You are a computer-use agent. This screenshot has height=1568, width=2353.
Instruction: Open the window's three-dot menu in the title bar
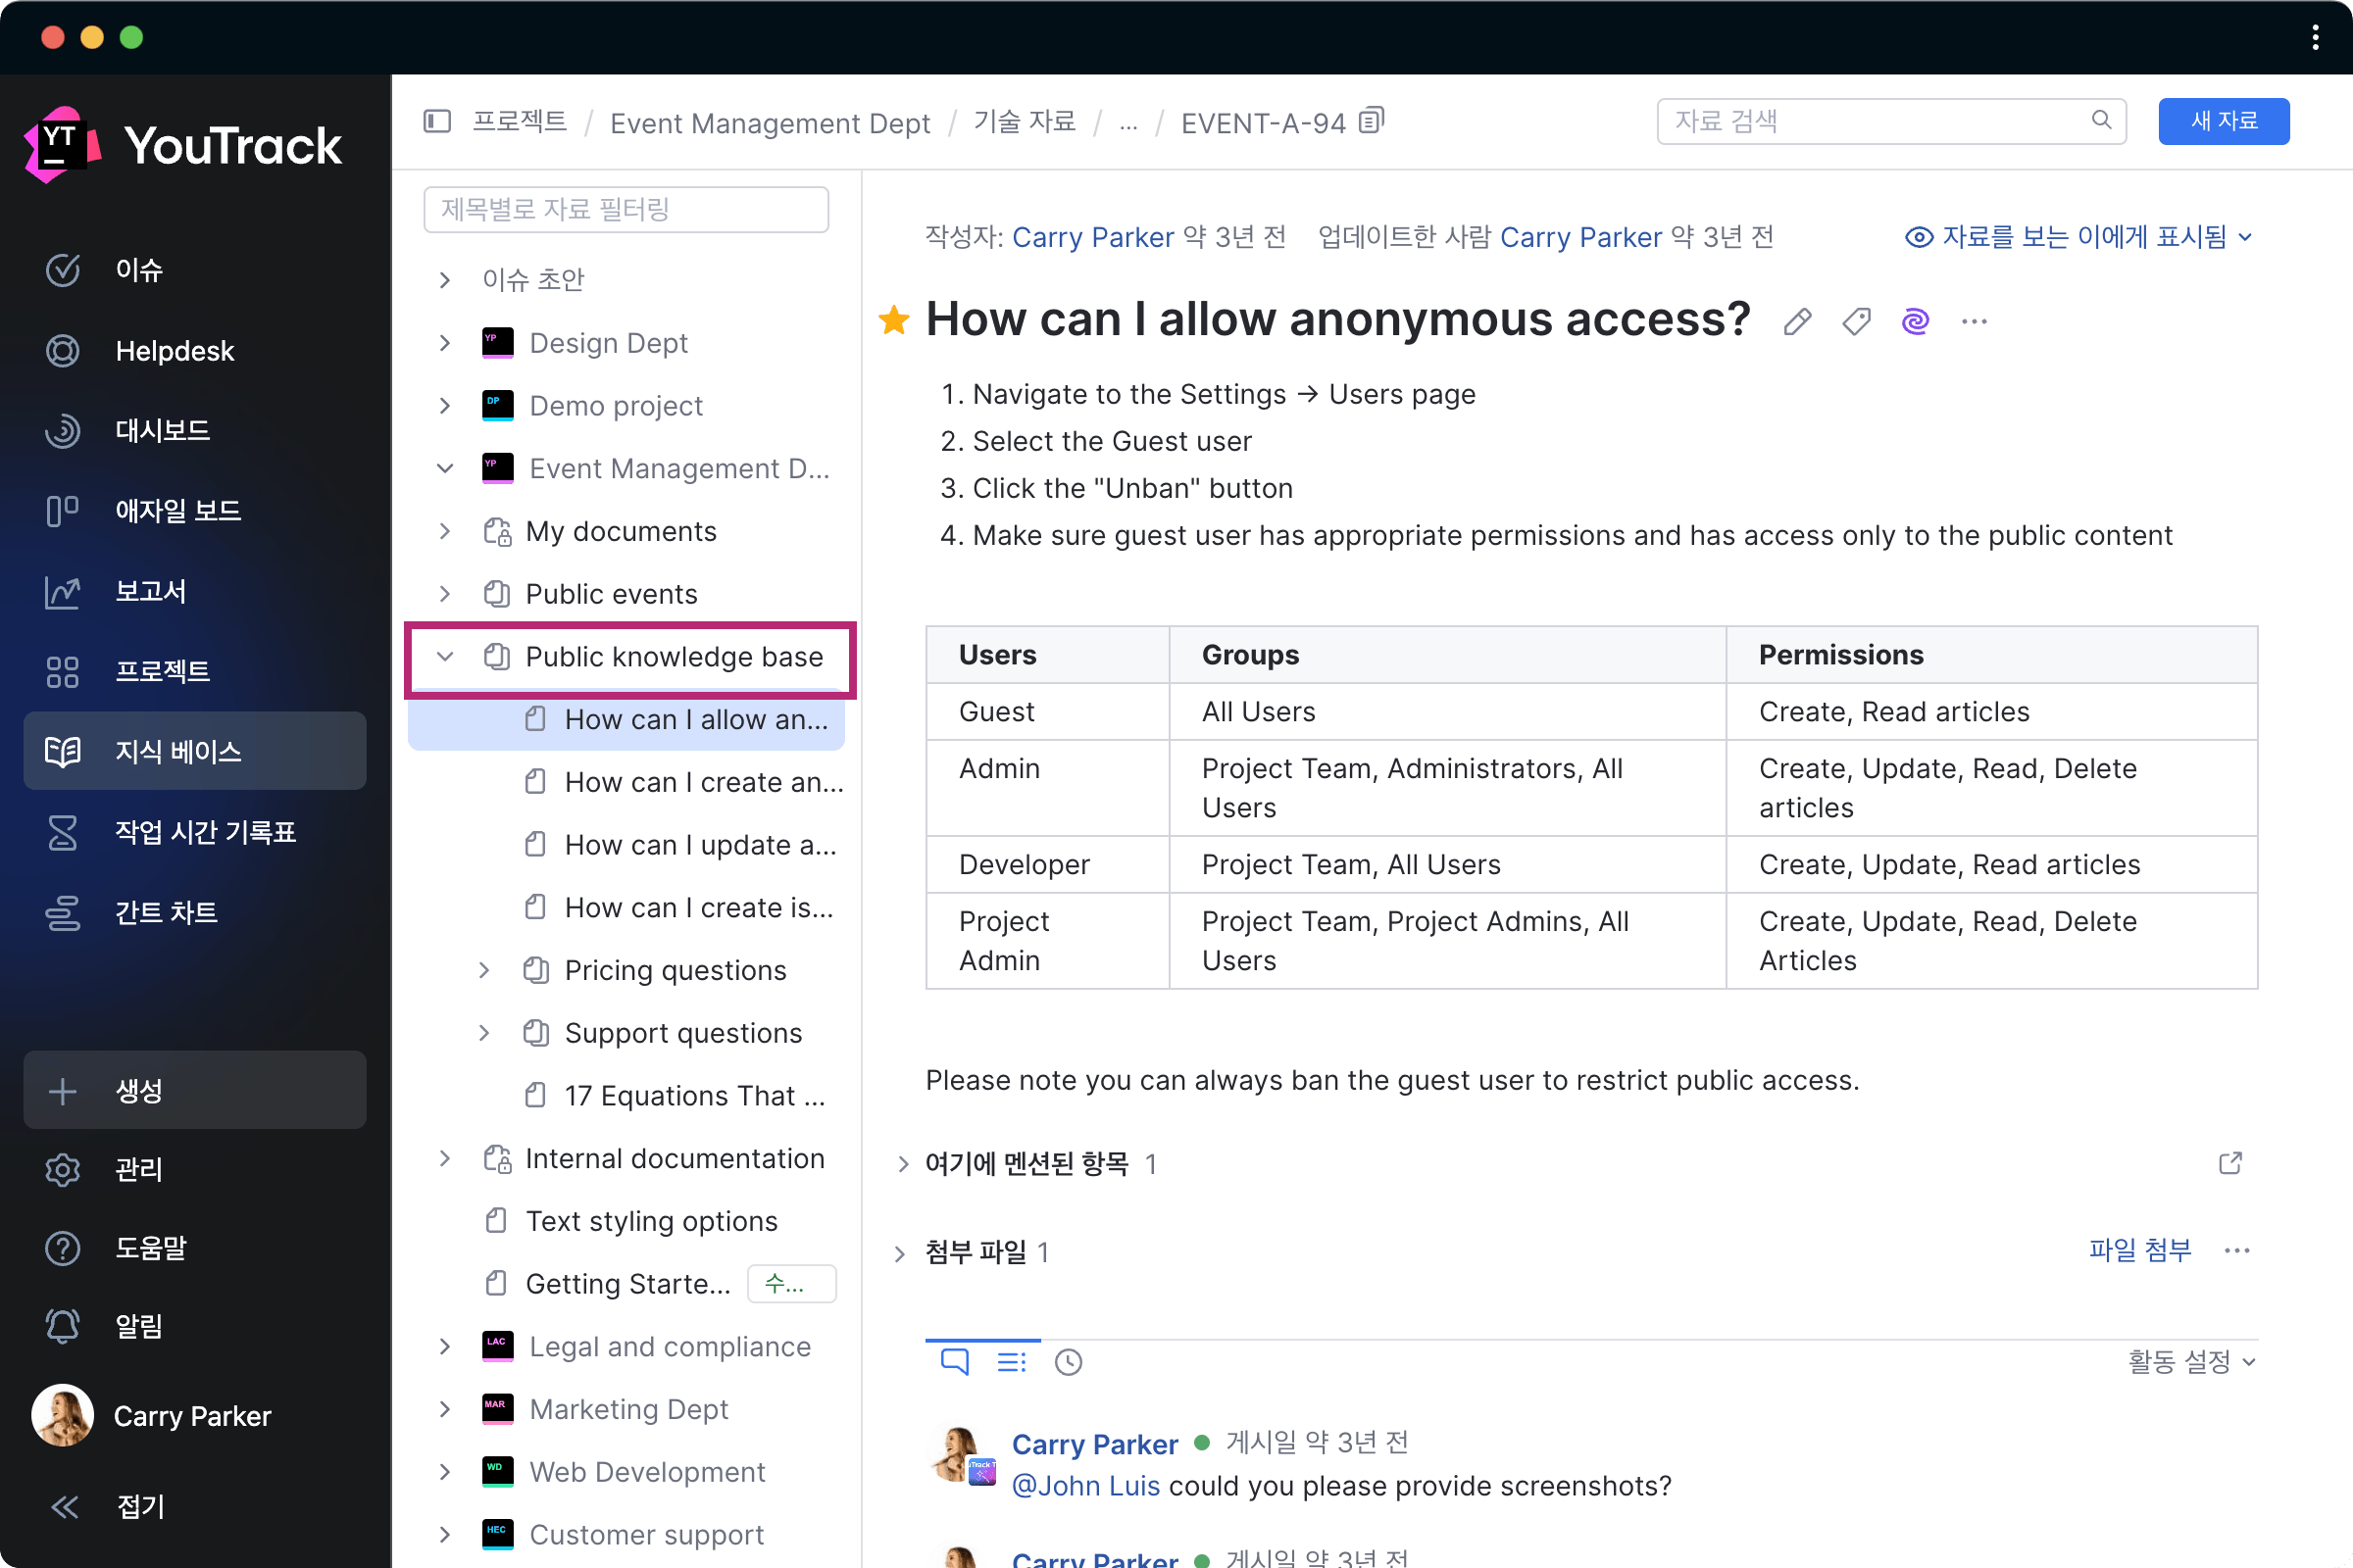(2315, 38)
